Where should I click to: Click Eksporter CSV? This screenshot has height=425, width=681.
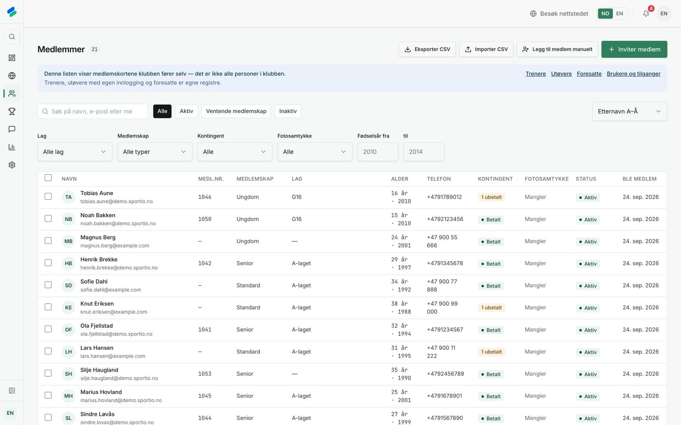(427, 49)
